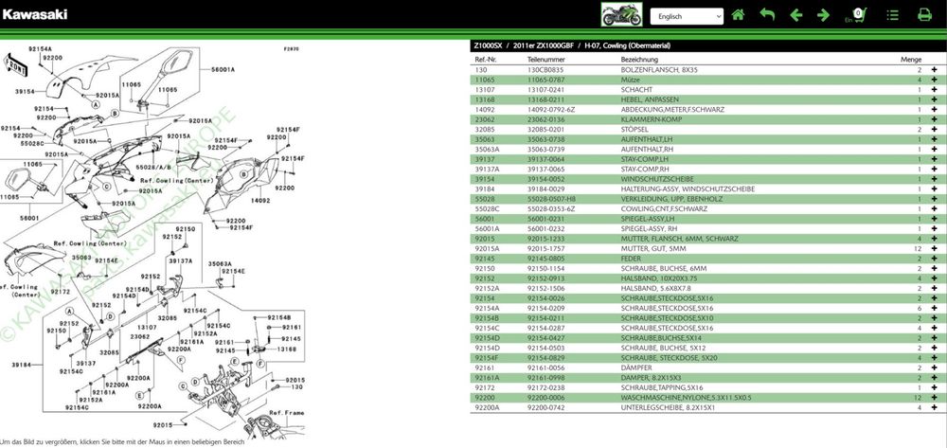
Task: Add Mütze 11065-0787 to cart
Action: coord(935,80)
